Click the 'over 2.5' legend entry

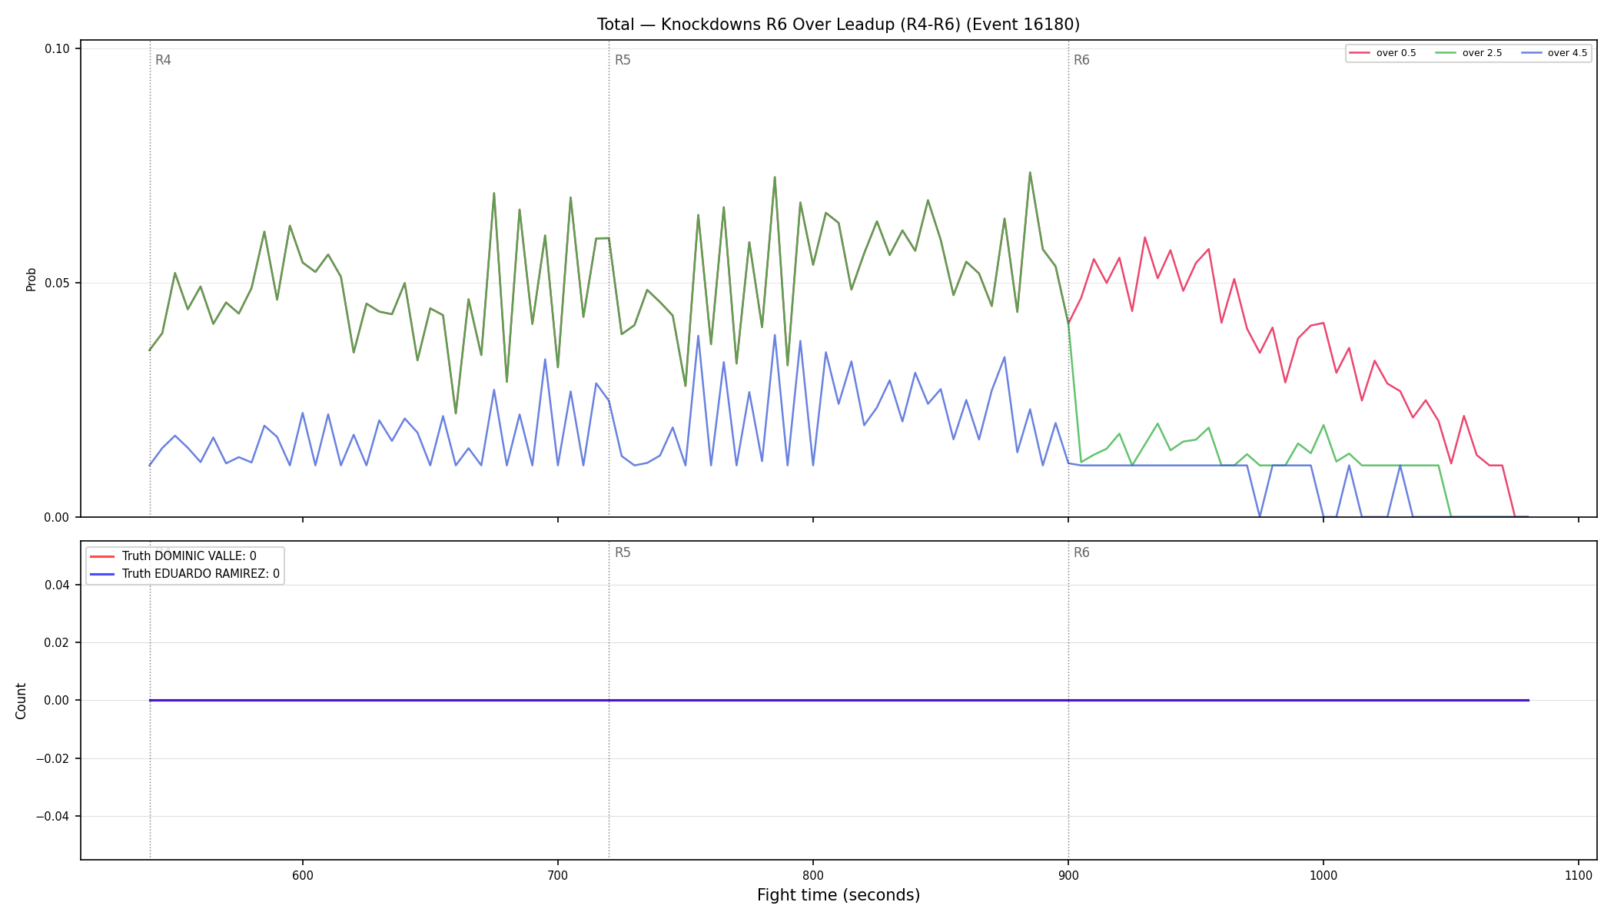[1469, 53]
